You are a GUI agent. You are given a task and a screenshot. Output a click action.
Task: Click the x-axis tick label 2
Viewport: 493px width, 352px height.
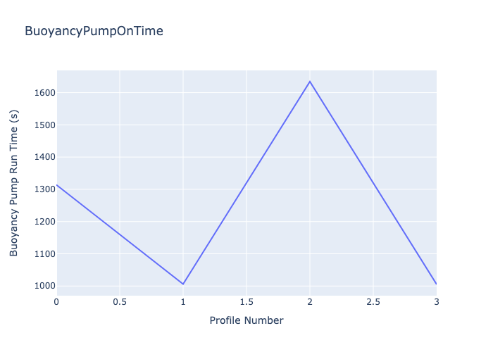click(310, 302)
